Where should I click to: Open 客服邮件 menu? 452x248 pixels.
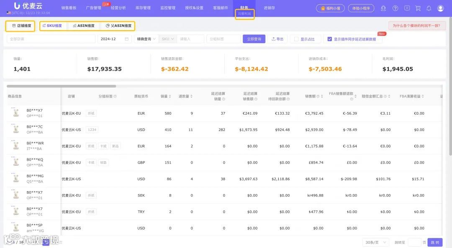click(x=221, y=8)
